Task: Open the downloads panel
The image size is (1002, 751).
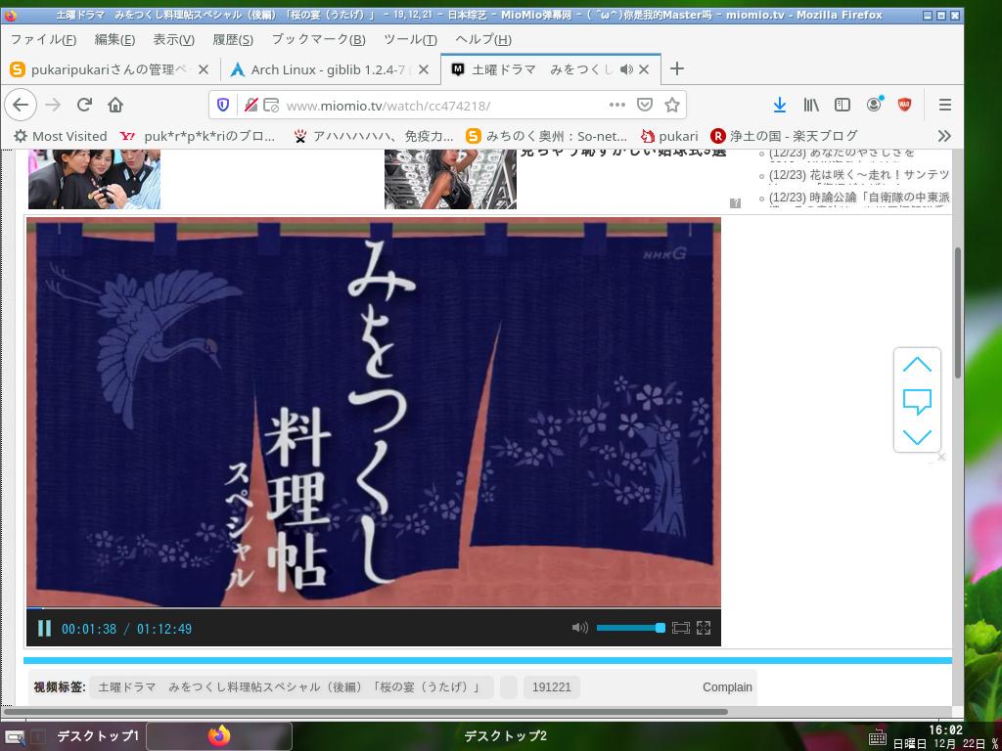Action: pyautogui.click(x=780, y=105)
